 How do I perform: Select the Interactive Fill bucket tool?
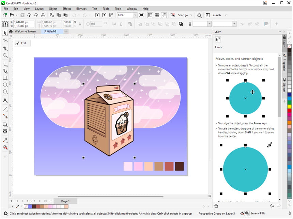[5, 147]
